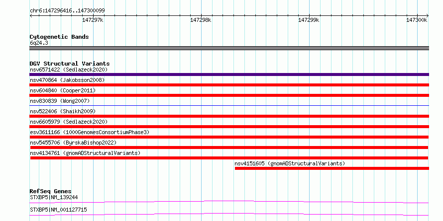The image size is (443, 221).
Task: Open variant nsv6571422 (Sedlazeck2020) label
Action: point(69,70)
